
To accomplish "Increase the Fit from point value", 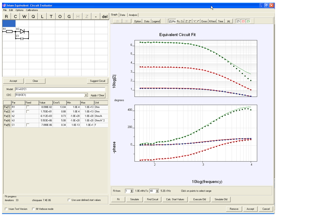I will [132, 190].
